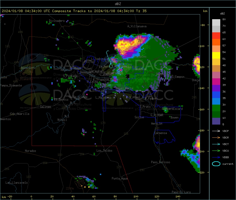Click the S_Pintada map label
The width and height of the screenshot is (236, 200).
70,76
